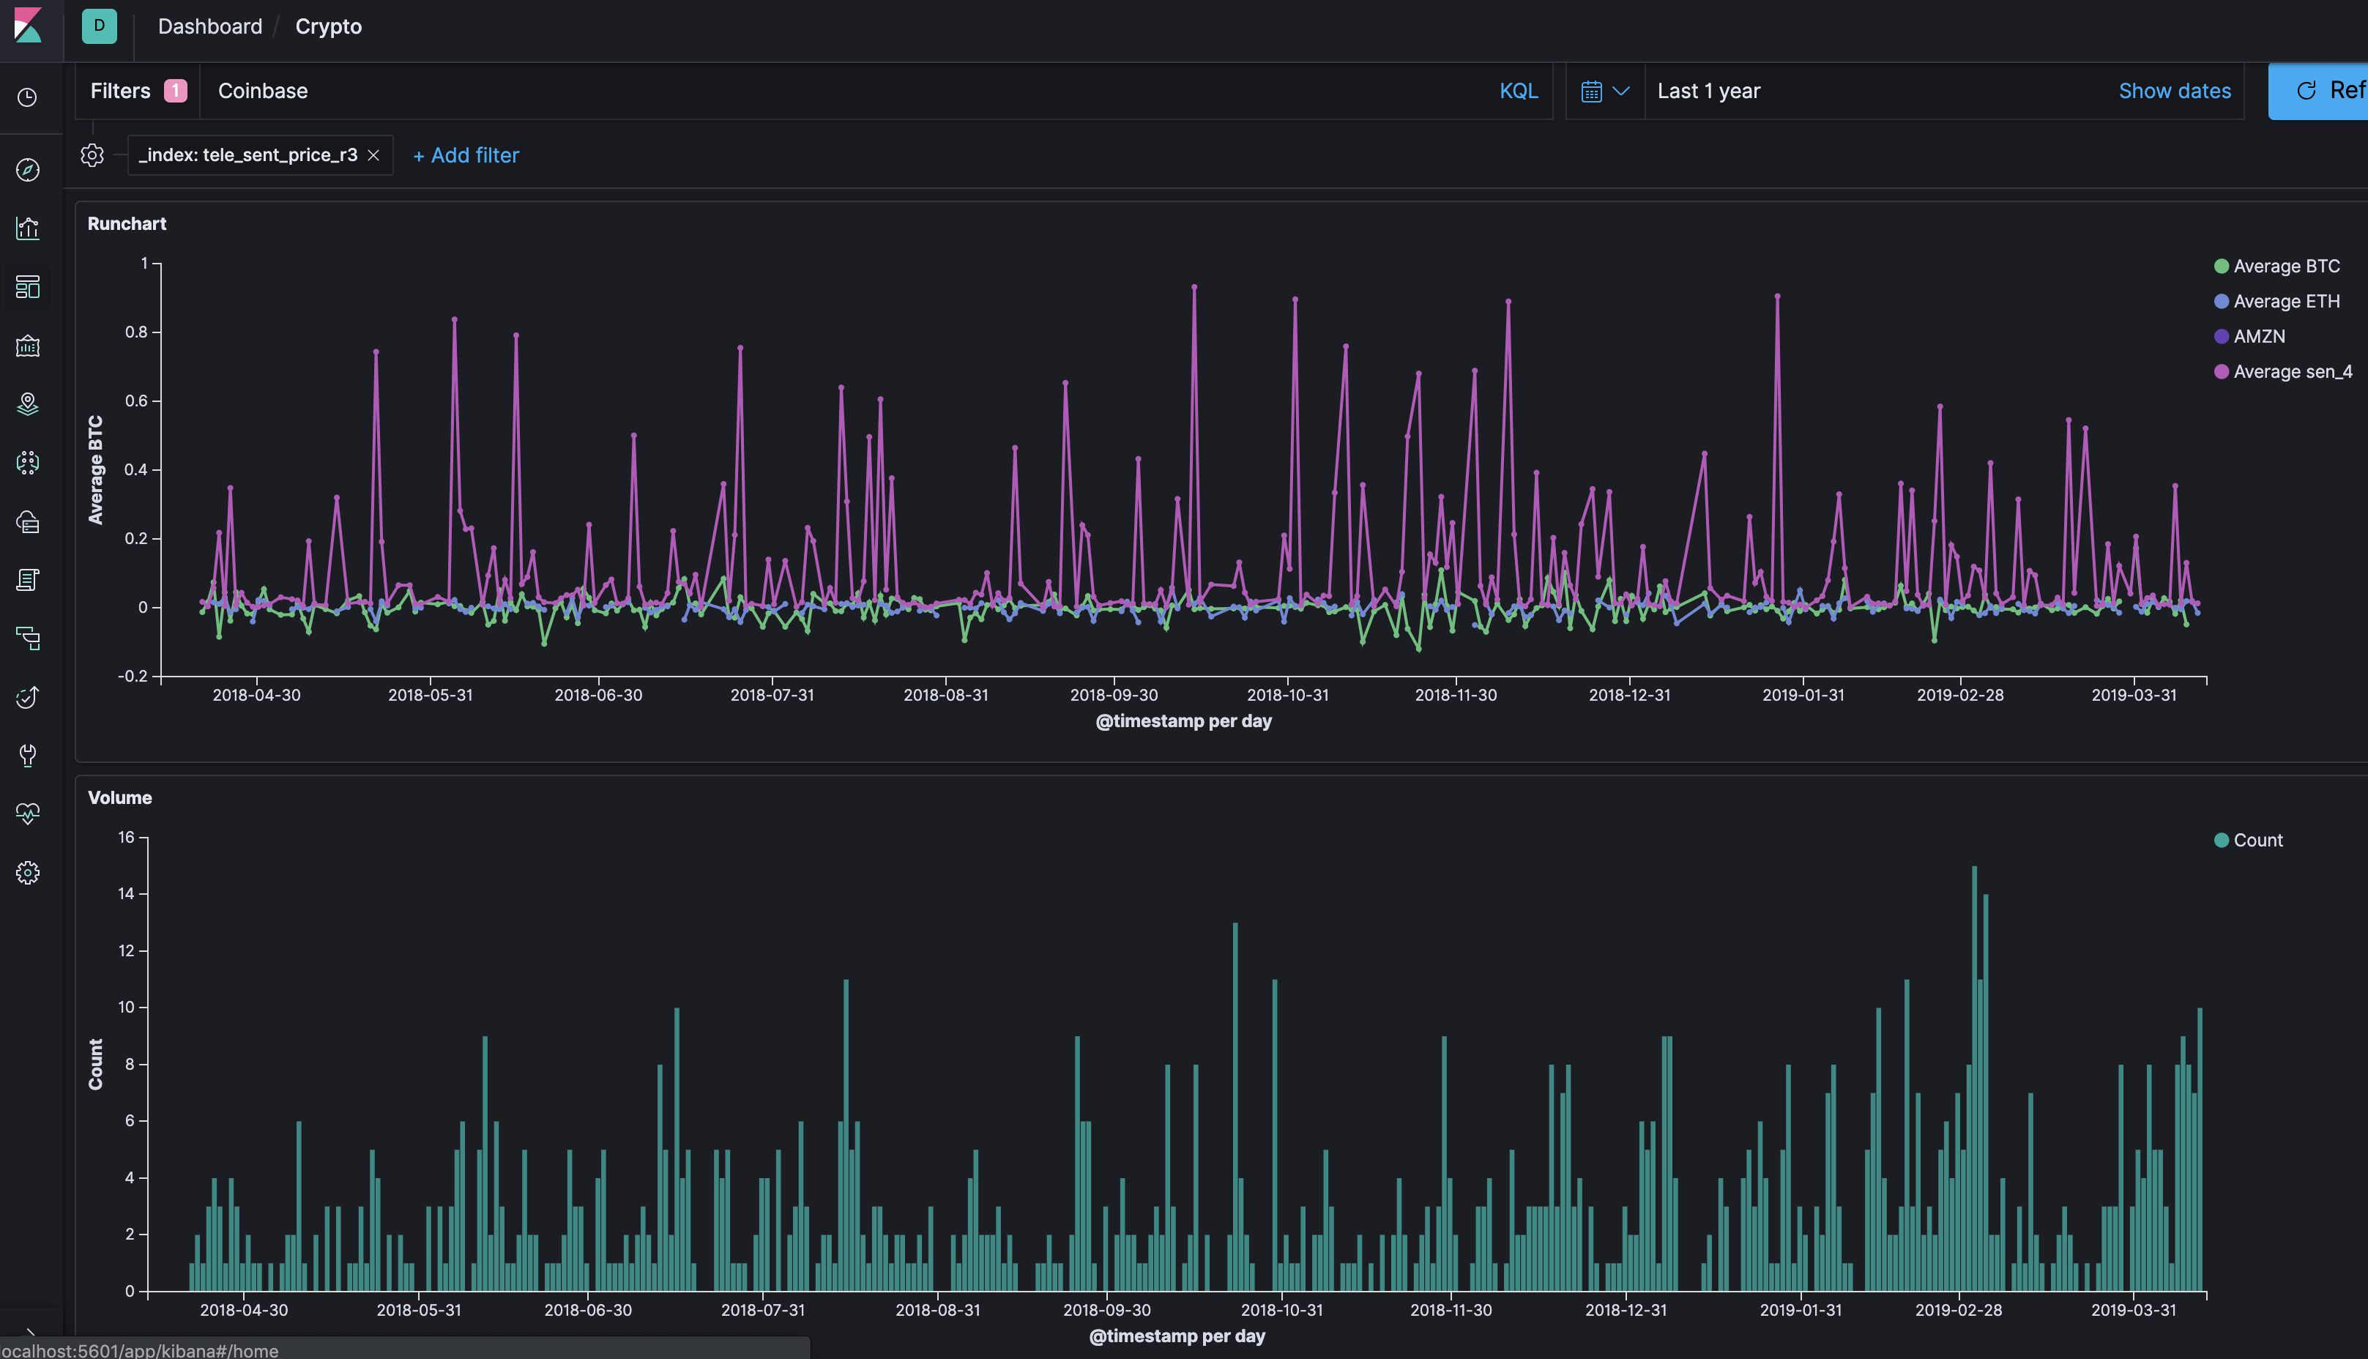Click the Show dates link
This screenshot has width=2368, height=1359.
[2174, 92]
